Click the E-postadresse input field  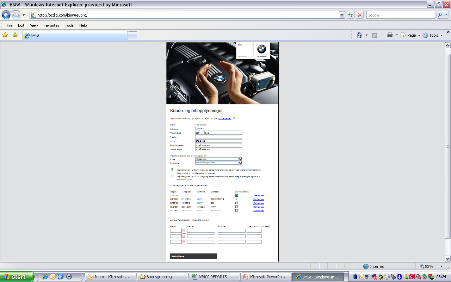pos(218,145)
